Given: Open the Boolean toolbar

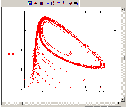Looking at the screenshot, I should tap(58, 3).
